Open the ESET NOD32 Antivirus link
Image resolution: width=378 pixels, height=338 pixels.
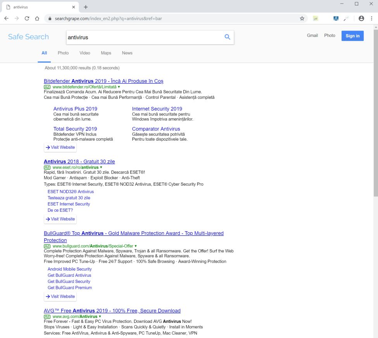(71, 191)
